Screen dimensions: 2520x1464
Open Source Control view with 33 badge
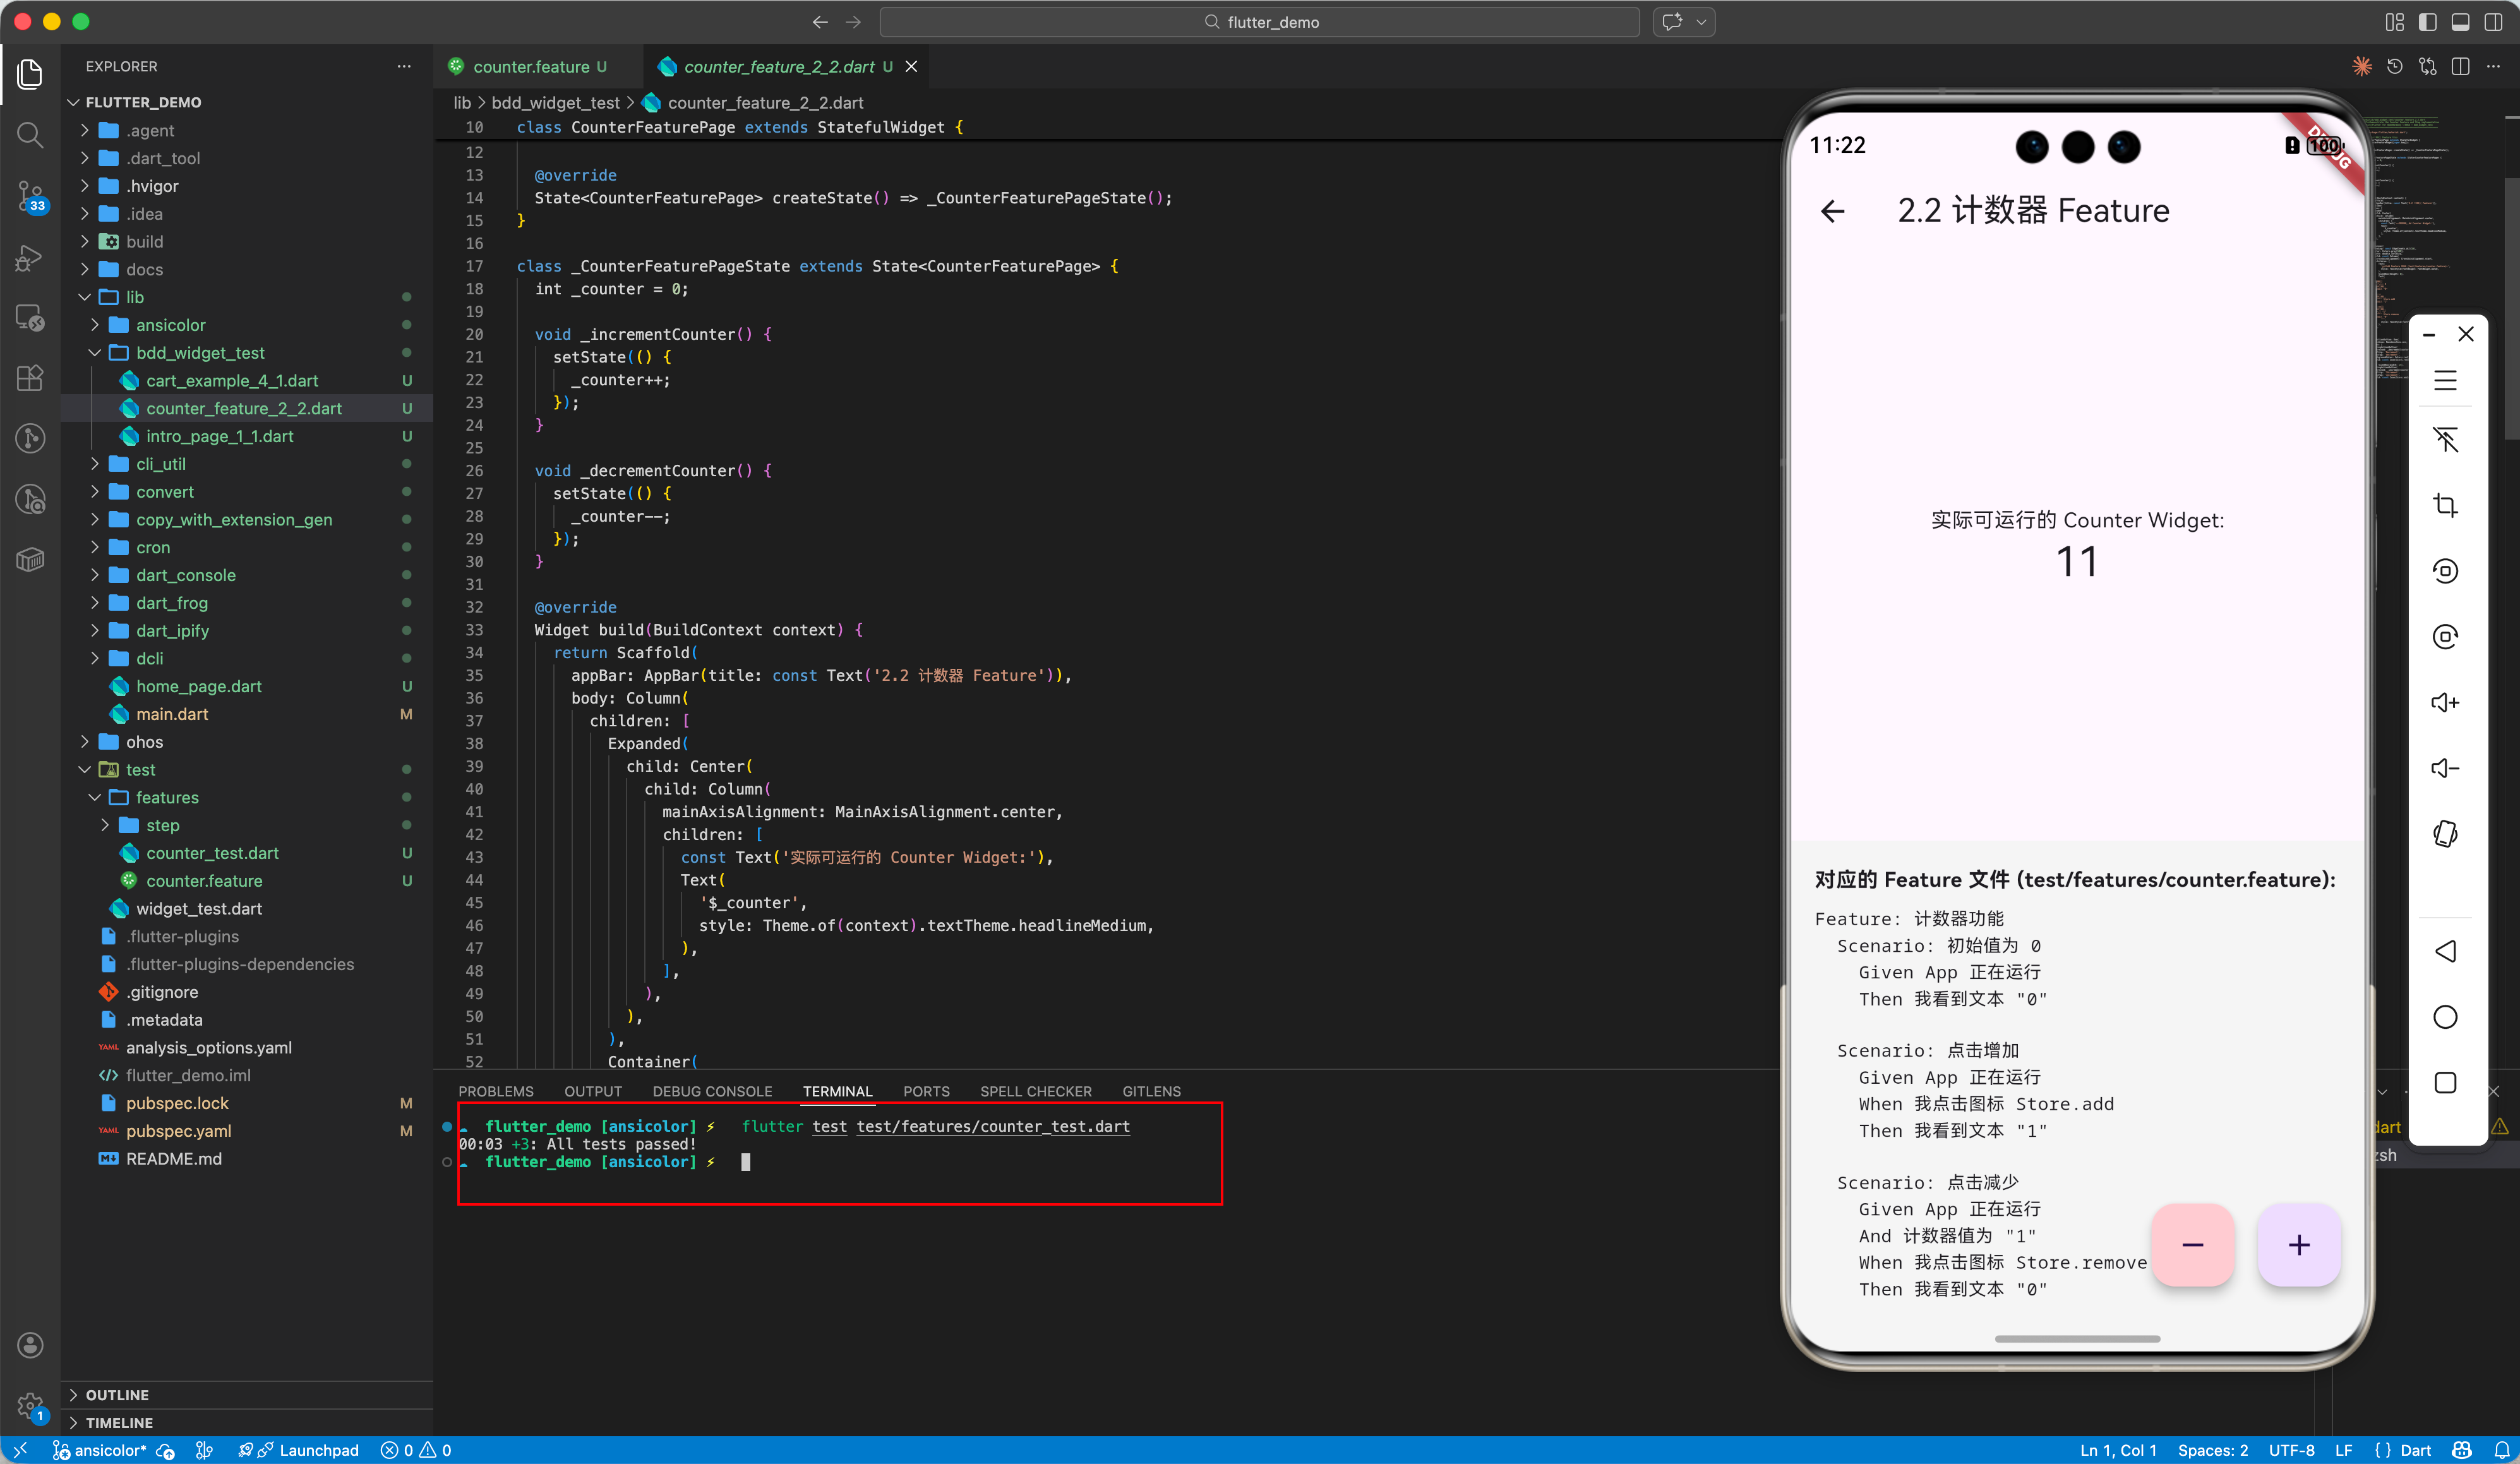(x=30, y=196)
